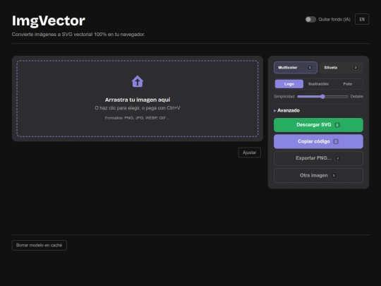Viewport: 381px width, 286px height.
Task: Switch language with the EN button
Action: (362, 19)
